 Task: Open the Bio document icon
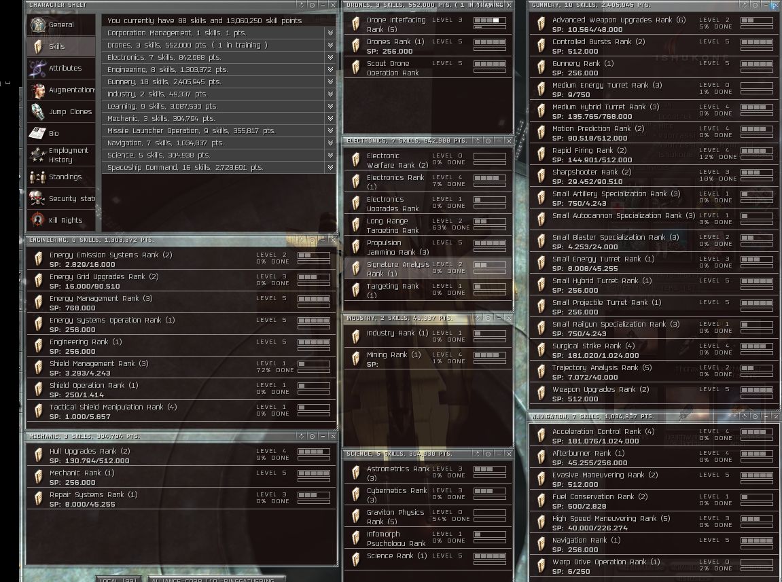coord(38,133)
